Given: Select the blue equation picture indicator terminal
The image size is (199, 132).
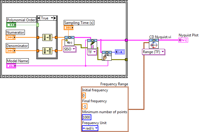Looking at the screenshot, I should [120, 52].
